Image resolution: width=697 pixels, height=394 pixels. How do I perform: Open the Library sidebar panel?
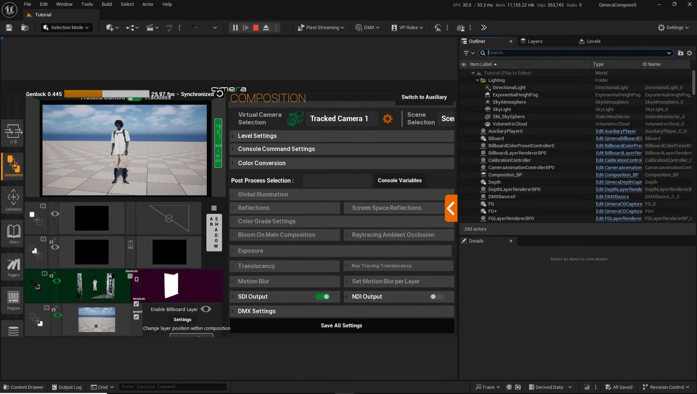click(x=14, y=233)
